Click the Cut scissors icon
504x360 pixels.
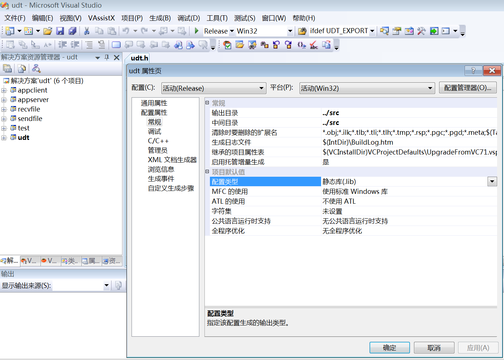(87, 31)
